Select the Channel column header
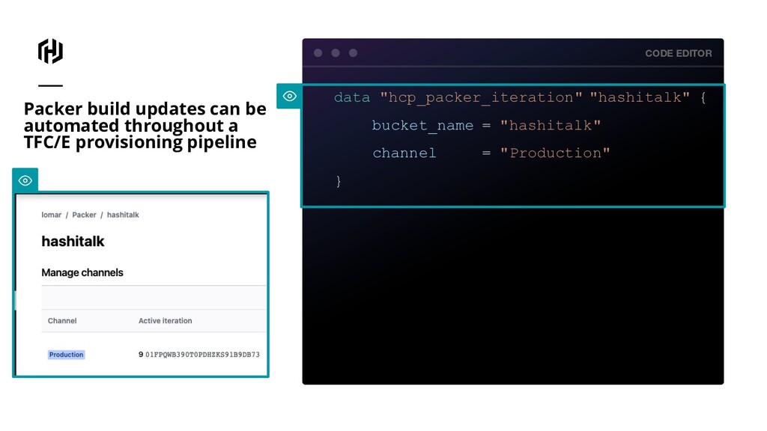This screenshot has height=431, width=767. click(62, 321)
